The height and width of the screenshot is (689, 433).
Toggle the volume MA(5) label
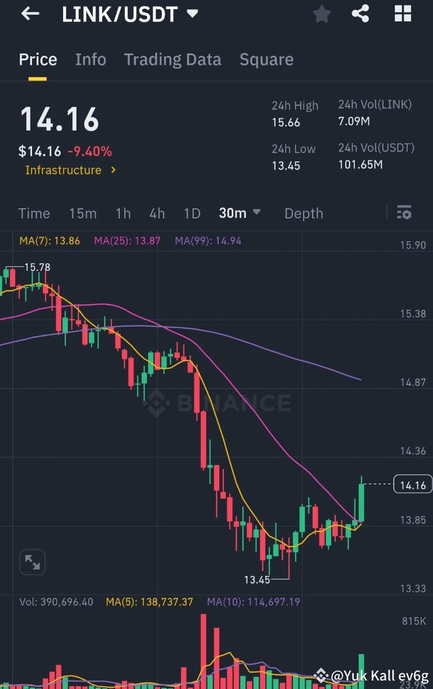tap(155, 602)
